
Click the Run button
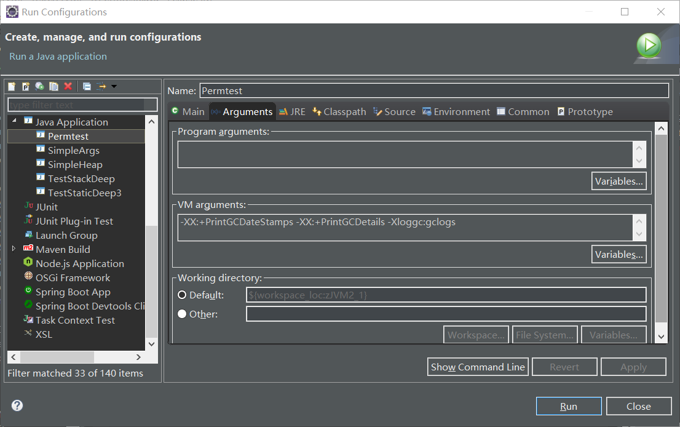point(569,406)
